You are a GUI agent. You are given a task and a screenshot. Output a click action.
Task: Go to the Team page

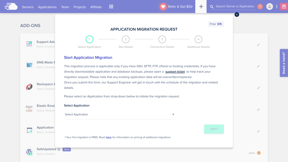point(65,7)
